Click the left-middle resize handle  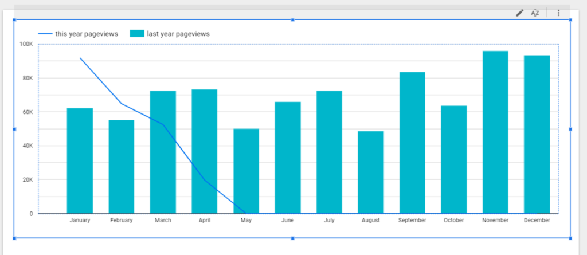click(14, 130)
